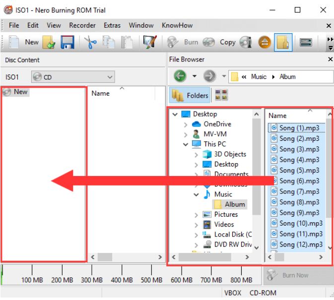This screenshot has height=300, width=334.
Task: Click the recorder selection icon
Action: [306, 42]
